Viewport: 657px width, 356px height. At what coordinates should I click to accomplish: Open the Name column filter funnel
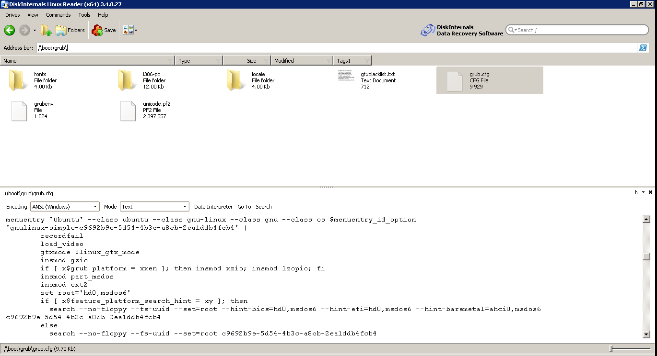click(170, 61)
